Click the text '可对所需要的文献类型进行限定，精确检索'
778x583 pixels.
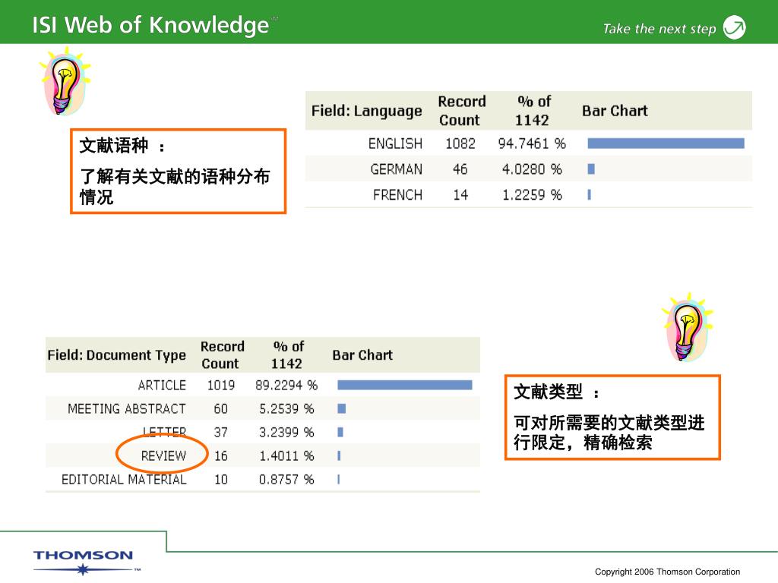pyautogui.click(x=609, y=433)
